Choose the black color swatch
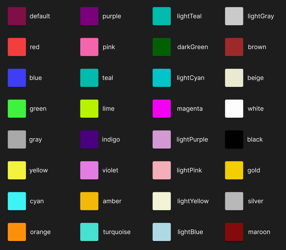286x250 pixels. 234,140
